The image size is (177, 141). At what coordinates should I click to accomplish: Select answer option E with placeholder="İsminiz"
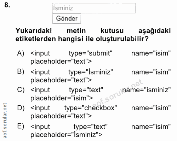[94, 131]
